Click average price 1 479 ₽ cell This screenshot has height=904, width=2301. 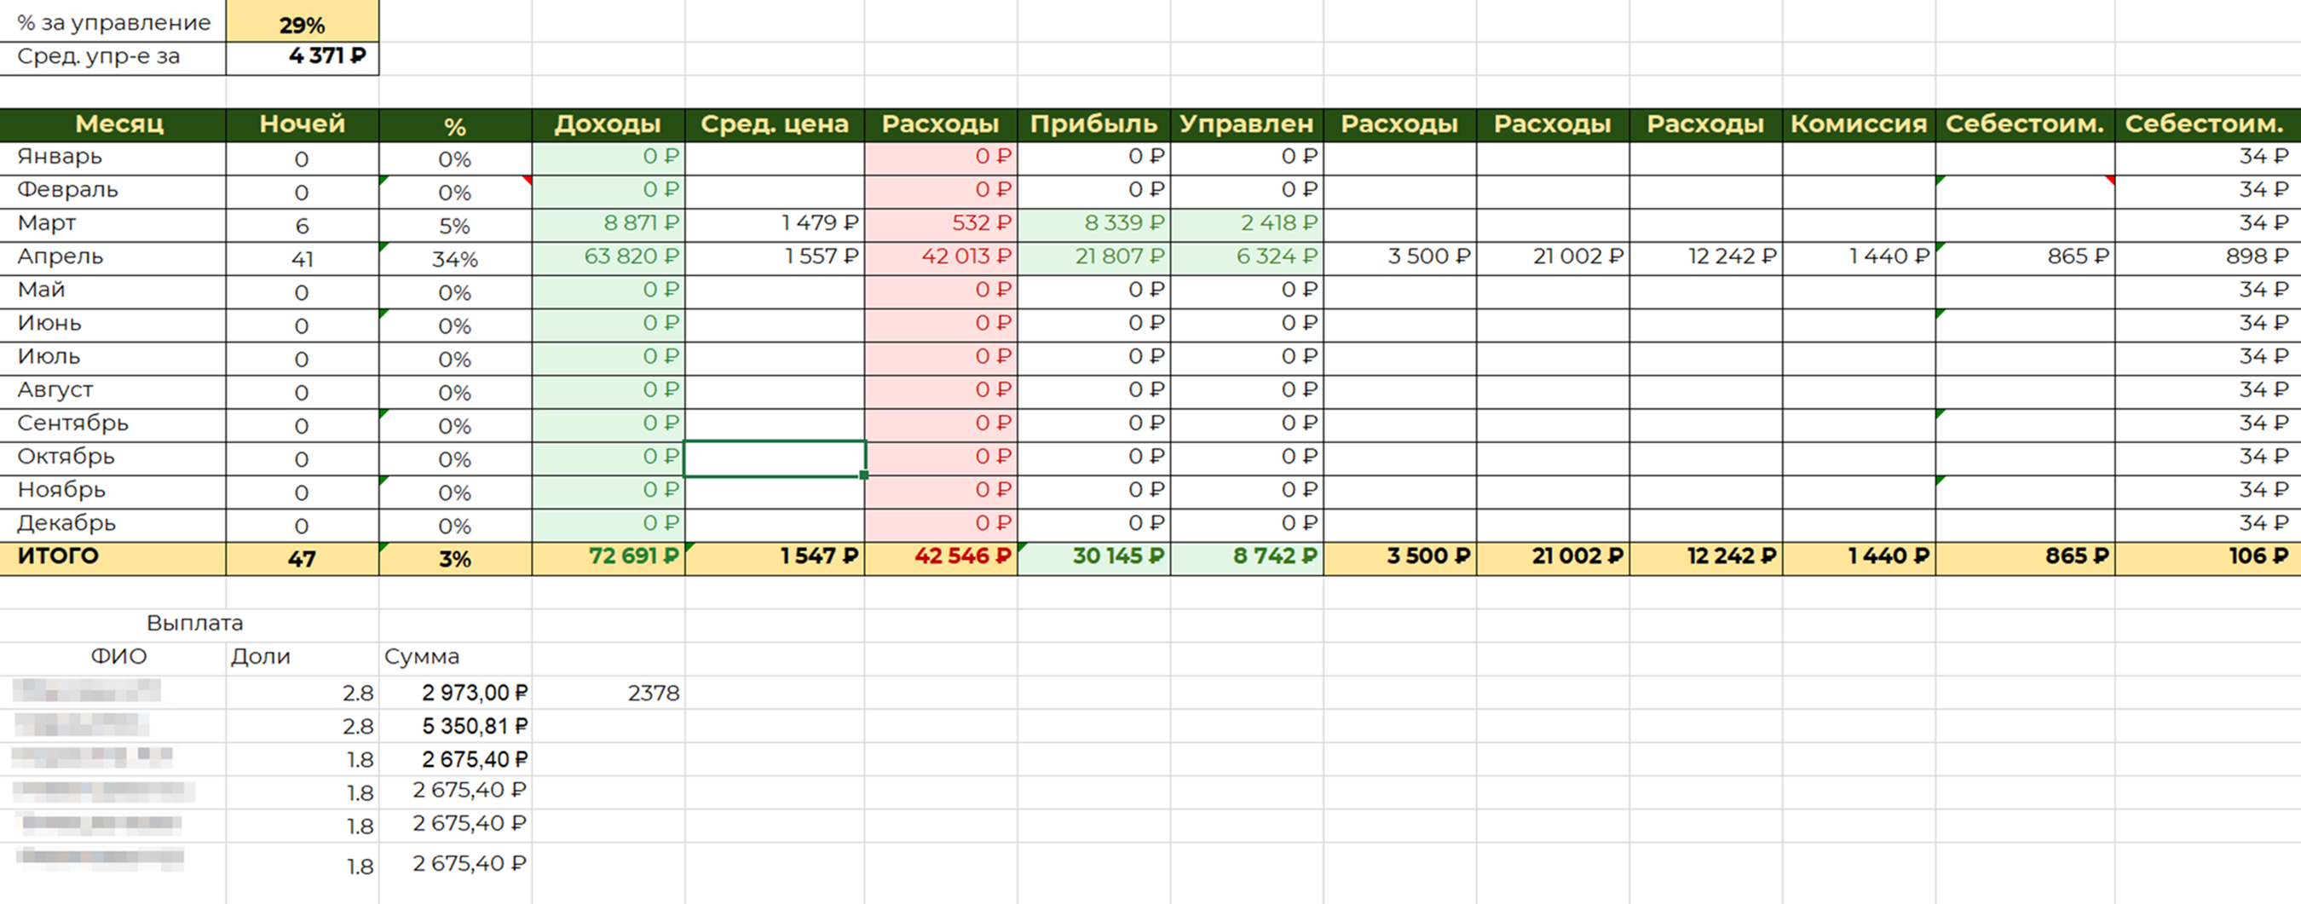pos(775,225)
